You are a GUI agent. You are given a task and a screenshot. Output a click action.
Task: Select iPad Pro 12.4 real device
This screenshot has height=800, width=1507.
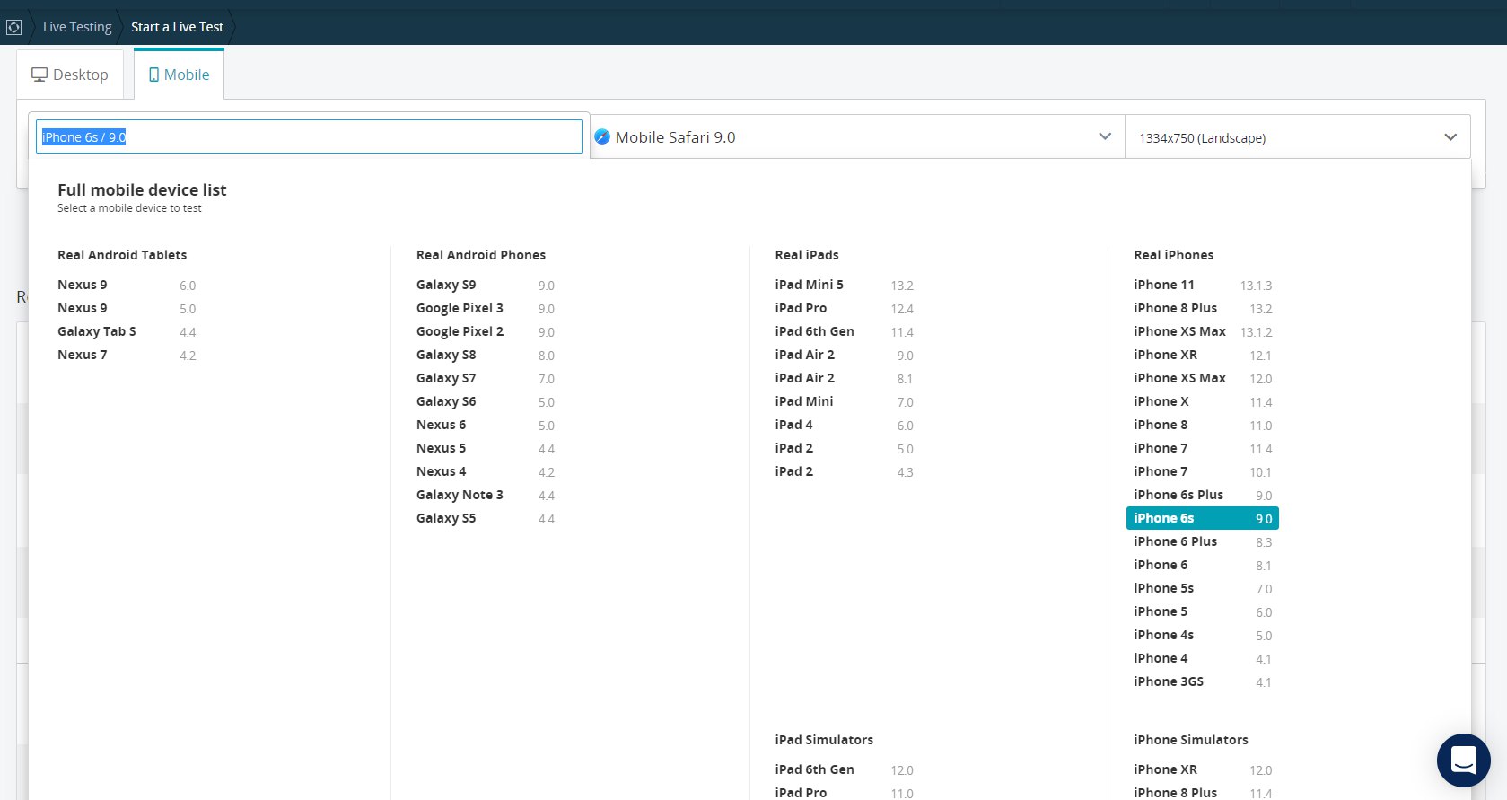[845, 308]
